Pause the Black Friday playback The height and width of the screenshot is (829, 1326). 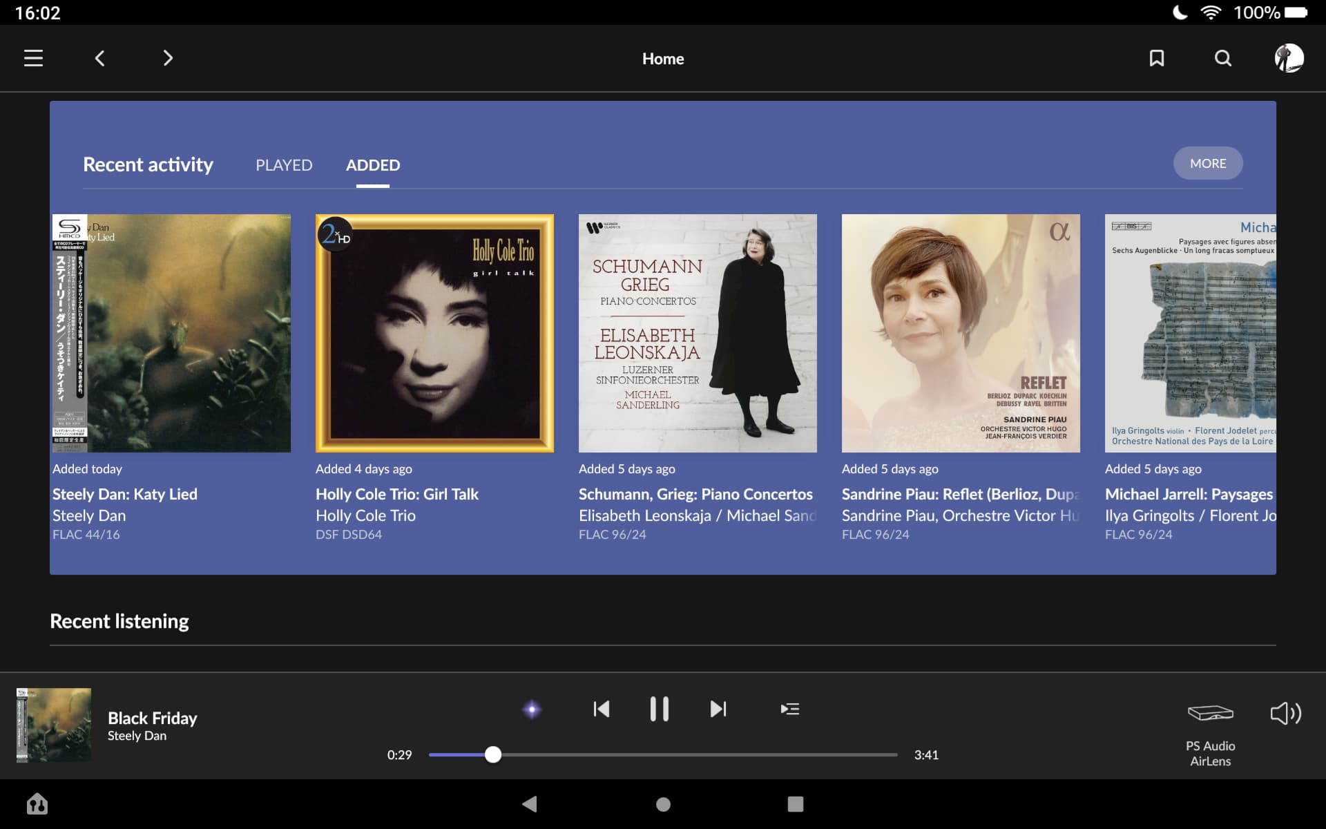click(660, 709)
